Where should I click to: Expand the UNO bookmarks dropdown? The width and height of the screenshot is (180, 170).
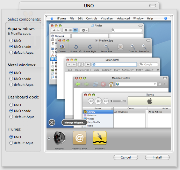[x=139, y=70]
